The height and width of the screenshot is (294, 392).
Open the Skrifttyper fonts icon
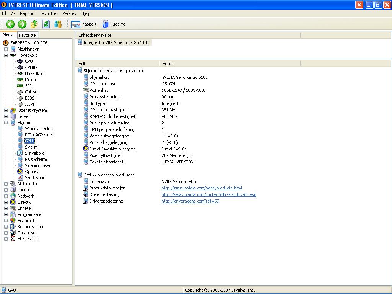[20, 178]
